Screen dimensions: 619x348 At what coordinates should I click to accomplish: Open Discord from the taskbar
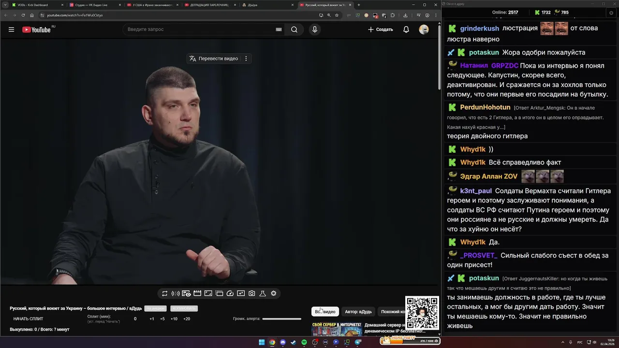(x=283, y=342)
